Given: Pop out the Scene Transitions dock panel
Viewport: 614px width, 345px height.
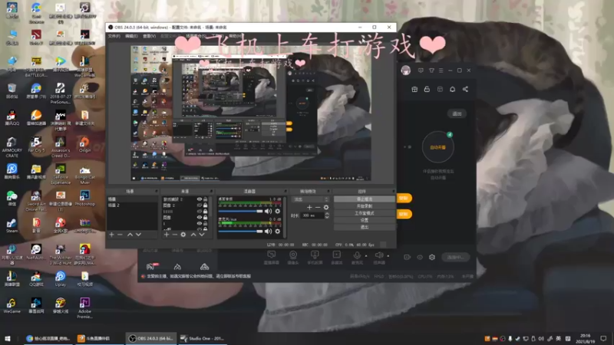Looking at the screenshot, I should [328, 191].
